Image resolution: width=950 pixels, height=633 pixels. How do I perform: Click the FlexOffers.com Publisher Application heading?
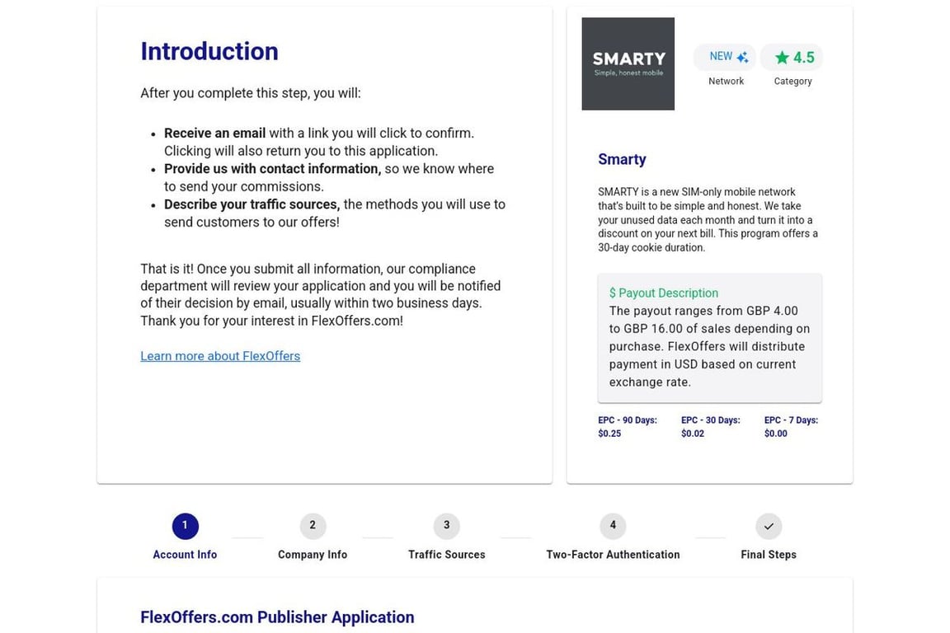(x=277, y=617)
